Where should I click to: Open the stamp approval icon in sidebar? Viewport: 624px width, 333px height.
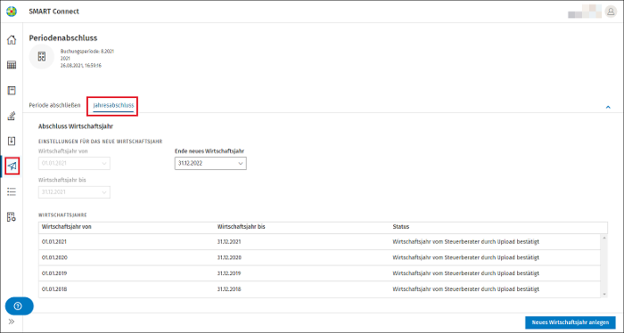point(12,116)
